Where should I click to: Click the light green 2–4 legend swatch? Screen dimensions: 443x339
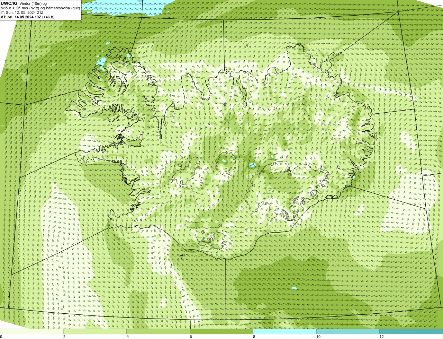95,331
